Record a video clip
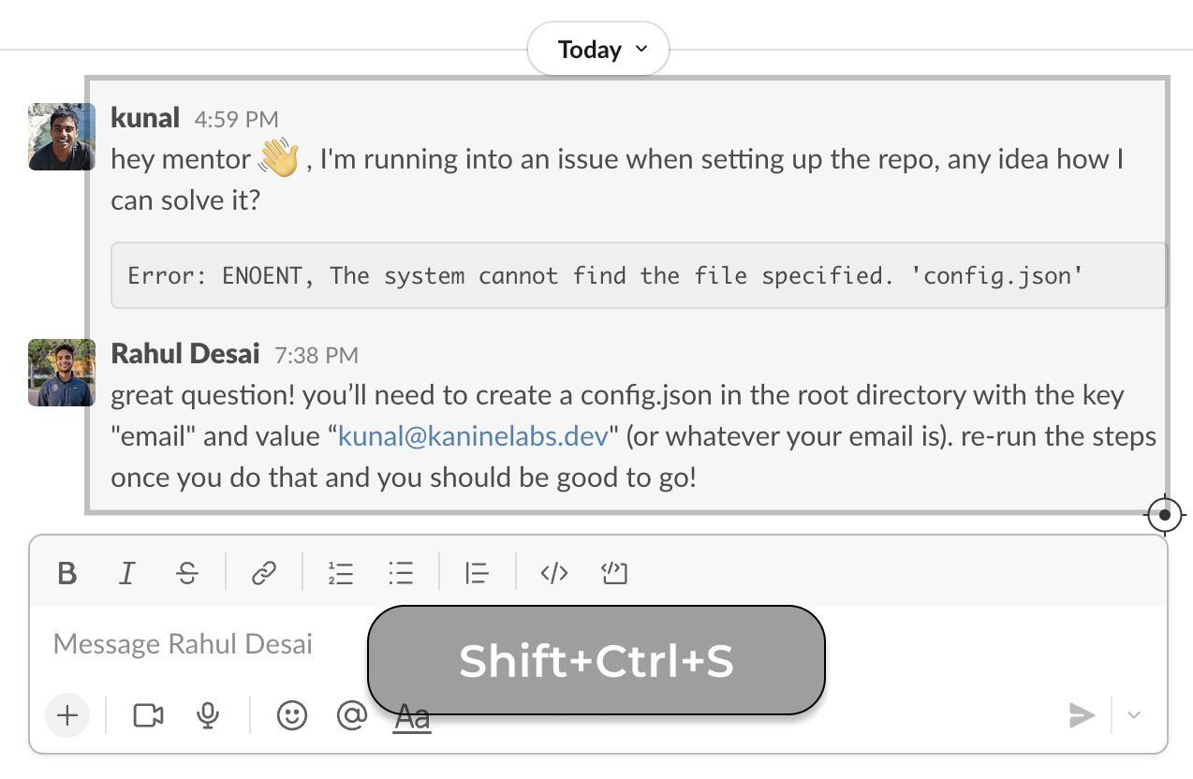Image resolution: width=1193 pixels, height=779 pixels. tap(148, 716)
